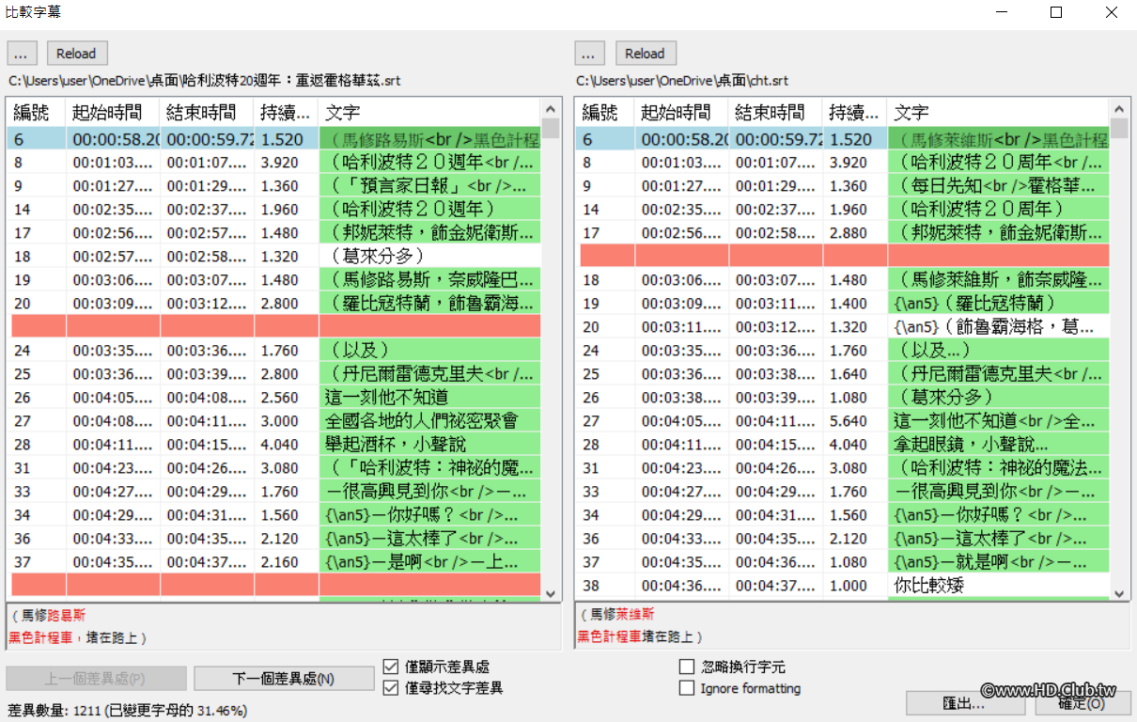Click right pane 結束時間 column header

click(x=775, y=113)
